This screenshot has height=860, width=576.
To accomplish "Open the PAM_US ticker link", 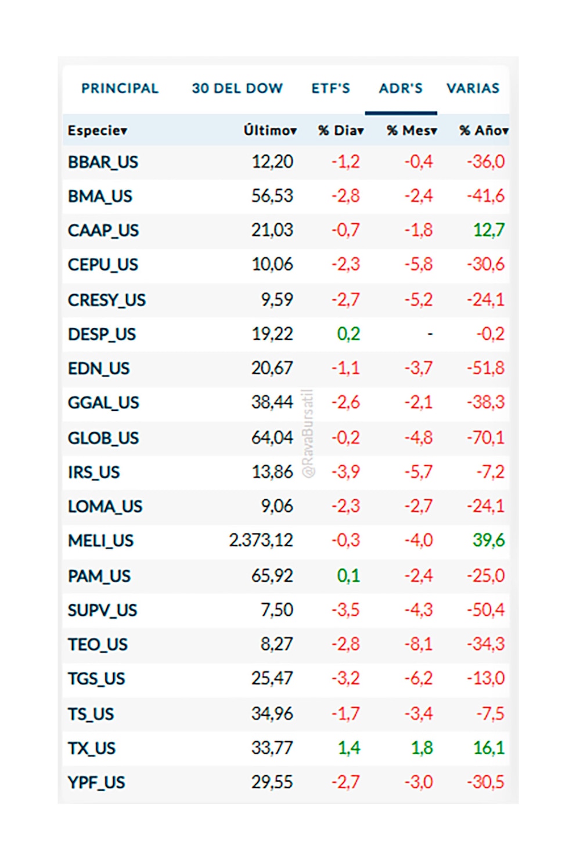I will click(99, 576).
